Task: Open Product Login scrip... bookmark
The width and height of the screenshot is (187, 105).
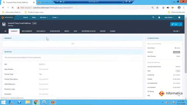Action: [x=34, y=12]
